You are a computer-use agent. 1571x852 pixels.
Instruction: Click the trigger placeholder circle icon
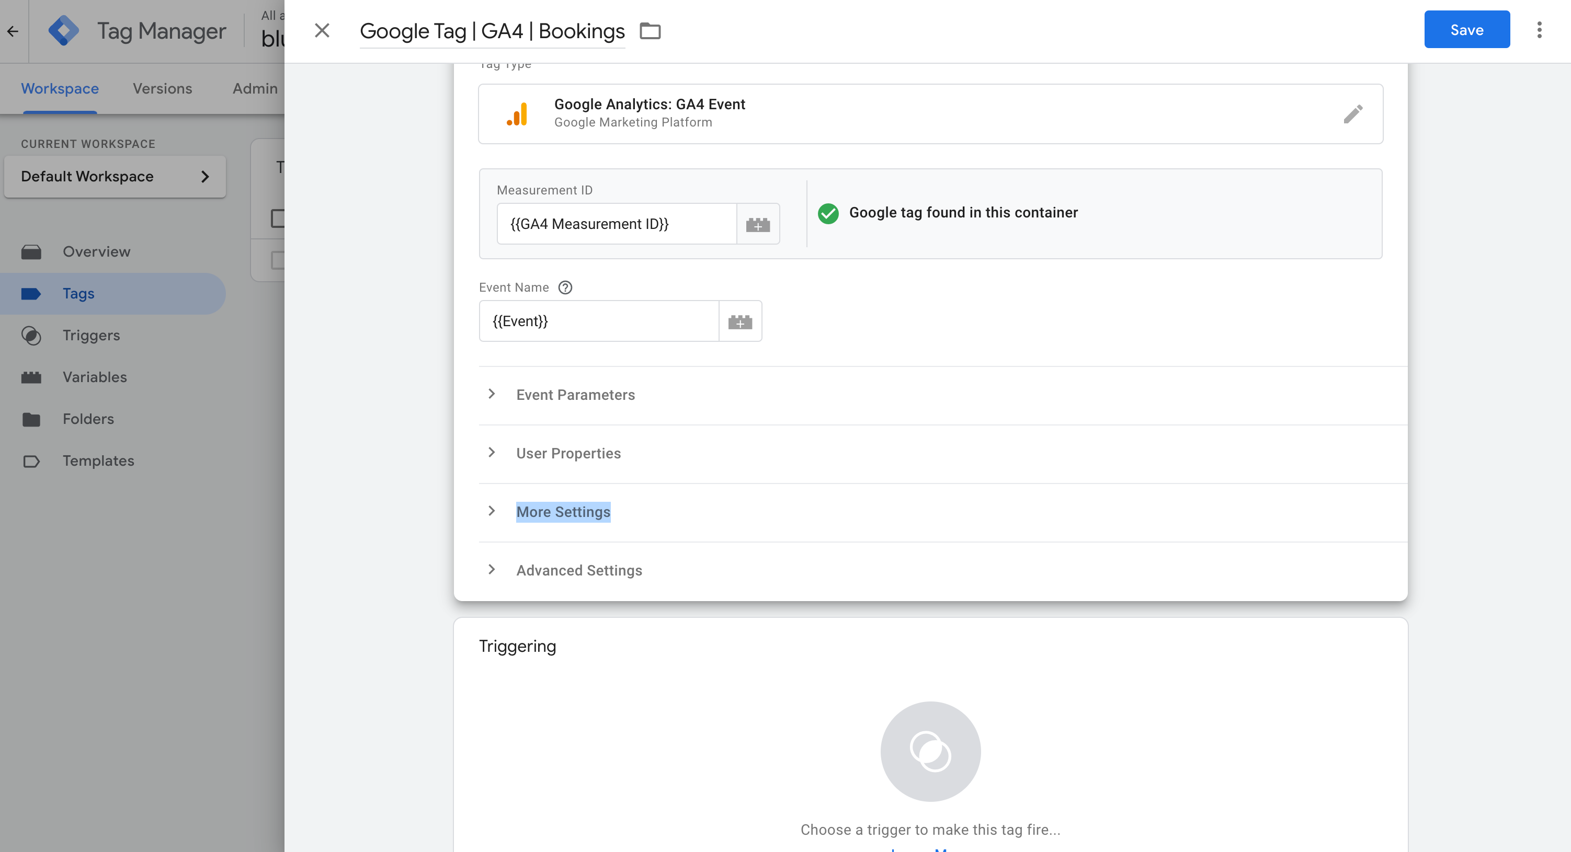click(930, 752)
